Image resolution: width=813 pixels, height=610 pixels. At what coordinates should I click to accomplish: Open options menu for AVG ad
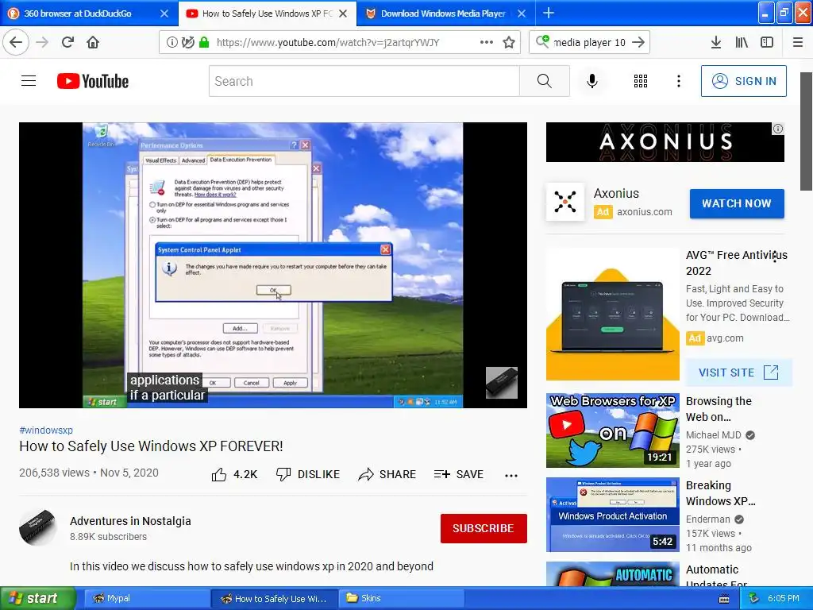pos(775,257)
